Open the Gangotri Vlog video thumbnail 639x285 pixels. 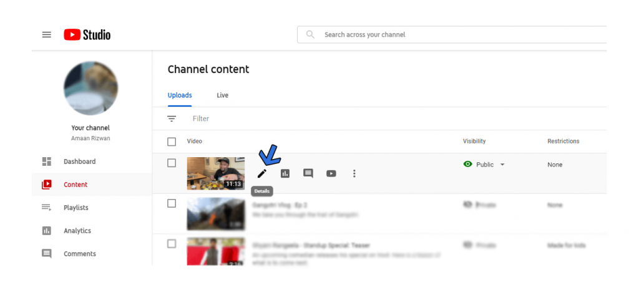point(216,214)
